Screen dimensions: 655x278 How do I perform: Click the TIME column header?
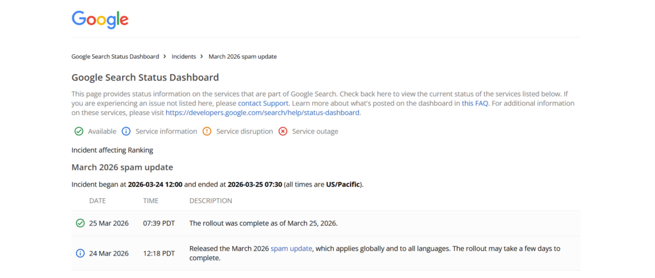coord(150,201)
